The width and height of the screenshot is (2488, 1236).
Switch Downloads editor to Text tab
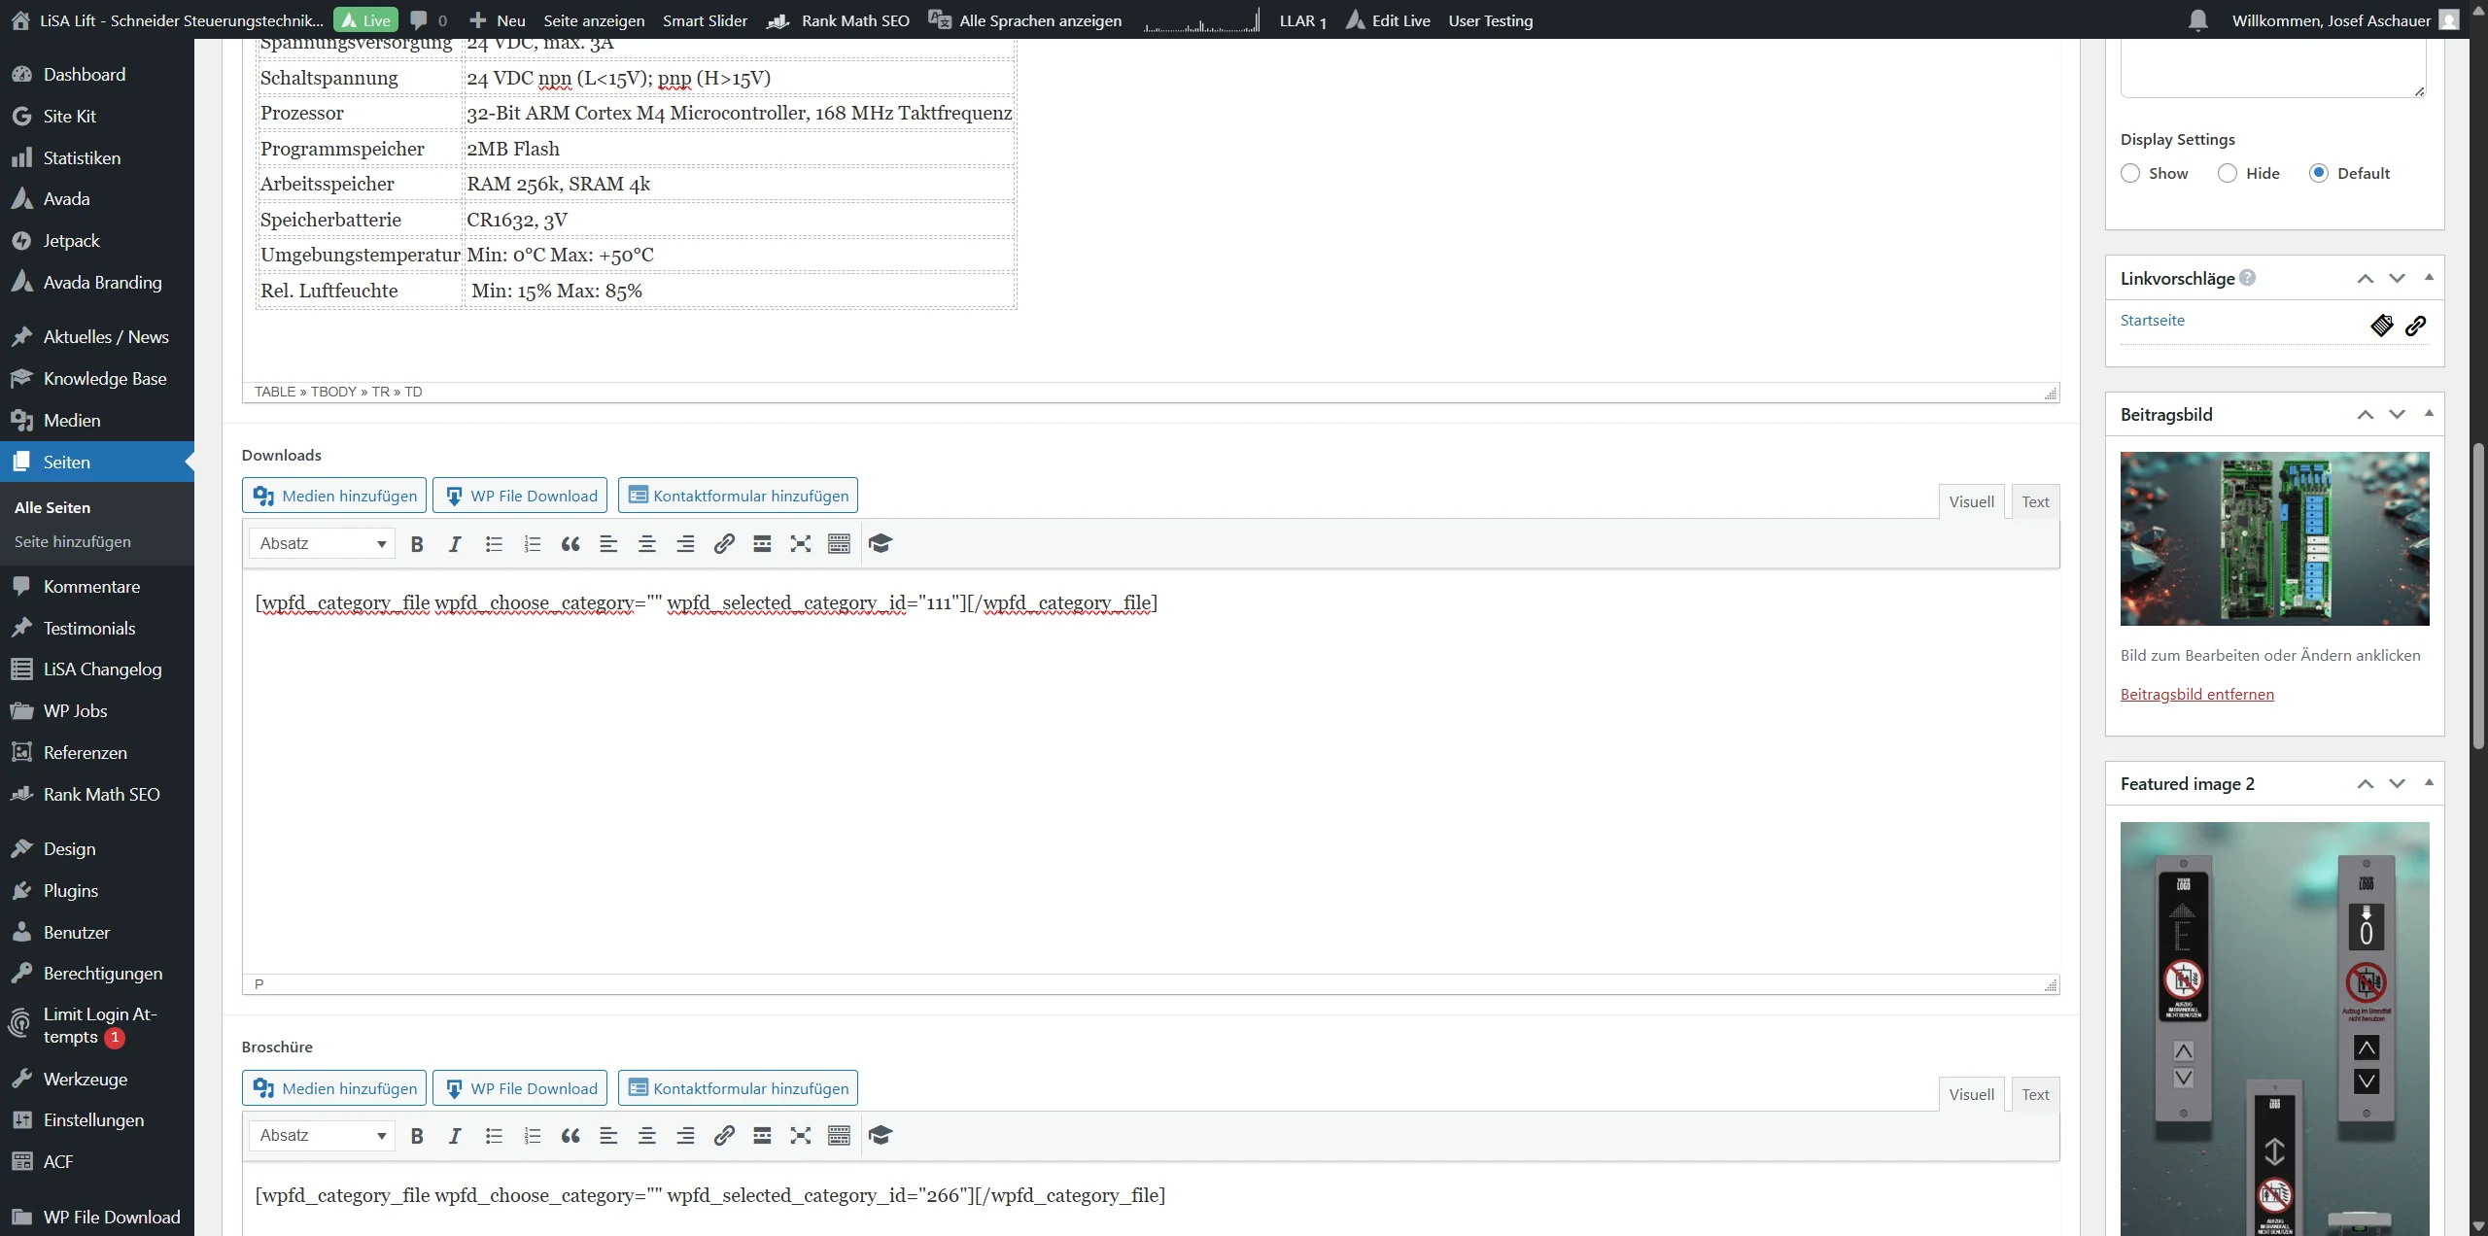tap(2035, 501)
